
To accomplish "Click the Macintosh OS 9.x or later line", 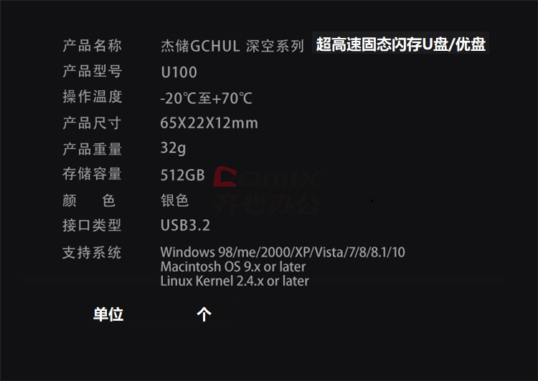I will (x=233, y=266).
